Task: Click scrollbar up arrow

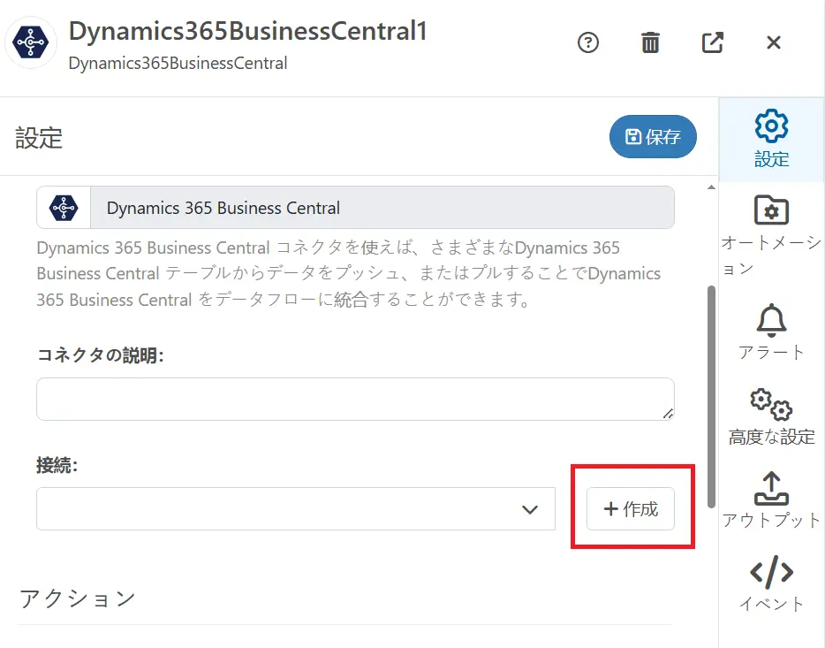Action: pos(711,187)
